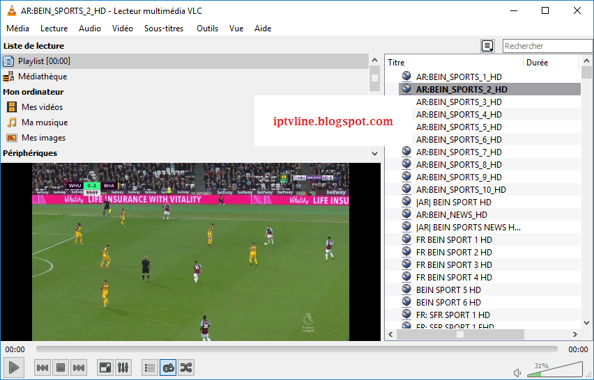594x380 pixels.
Task: Click the Titre column header
Action: [x=454, y=63]
